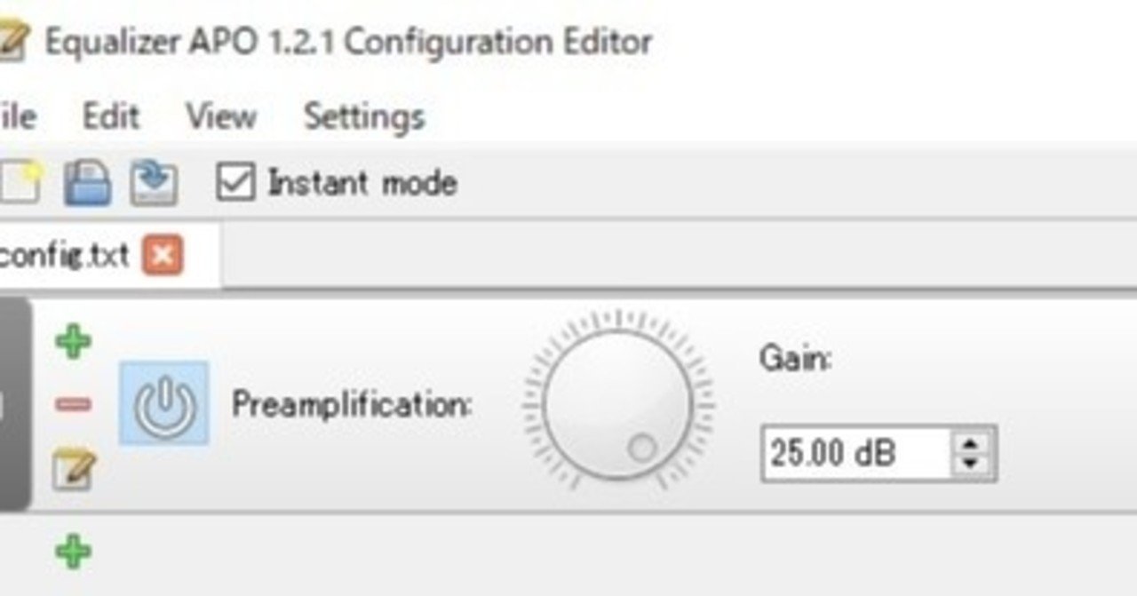Open the Edit menu
The width and height of the screenshot is (1137, 596).
pyautogui.click(x=111, y=116)
